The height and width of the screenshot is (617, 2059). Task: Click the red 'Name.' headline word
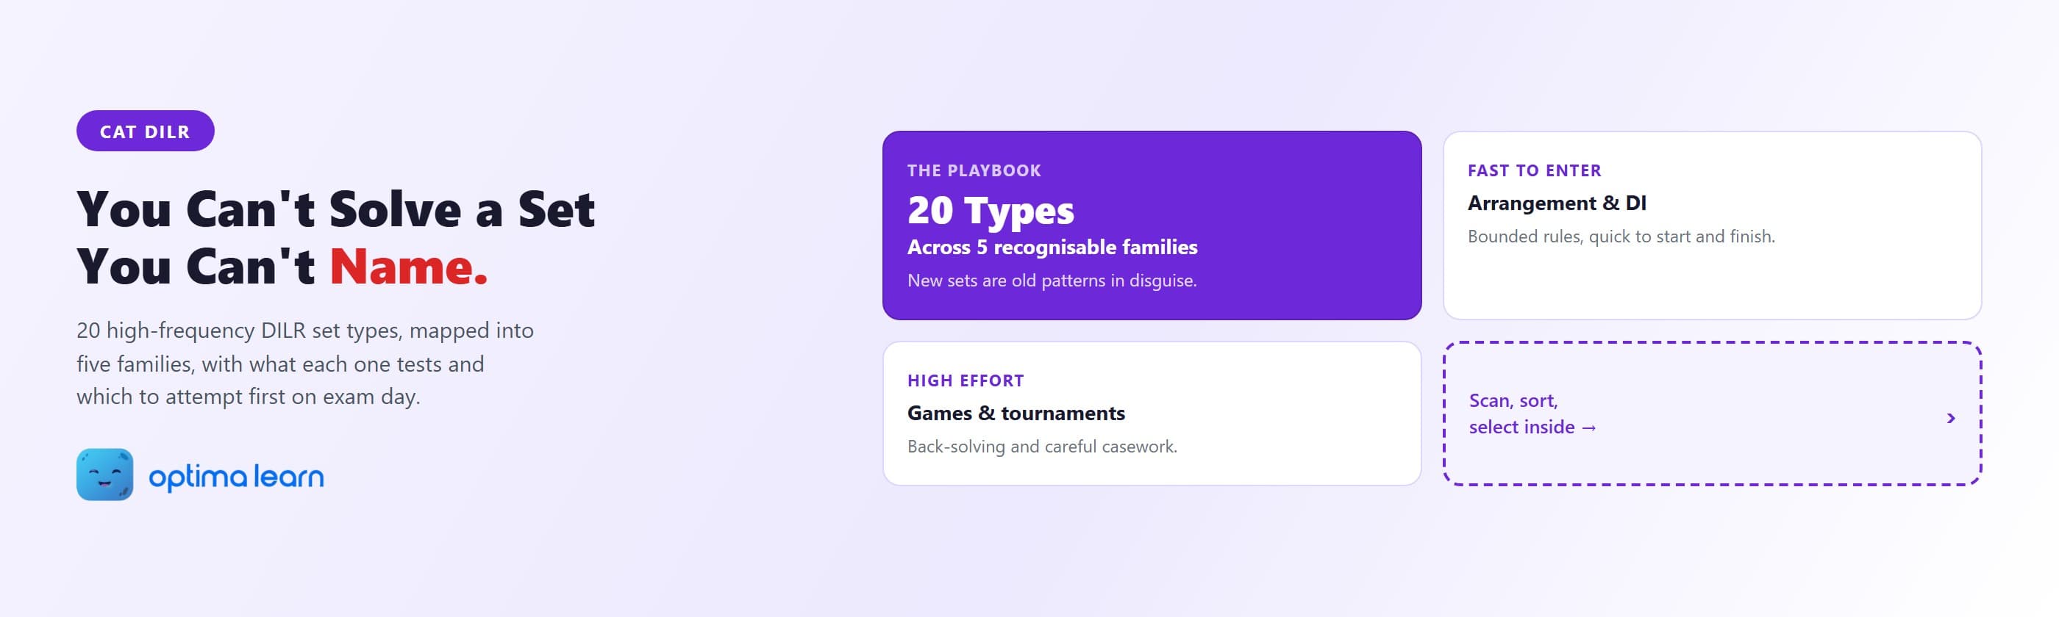click(408, 266)
